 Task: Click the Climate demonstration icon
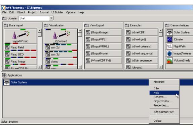169,39
